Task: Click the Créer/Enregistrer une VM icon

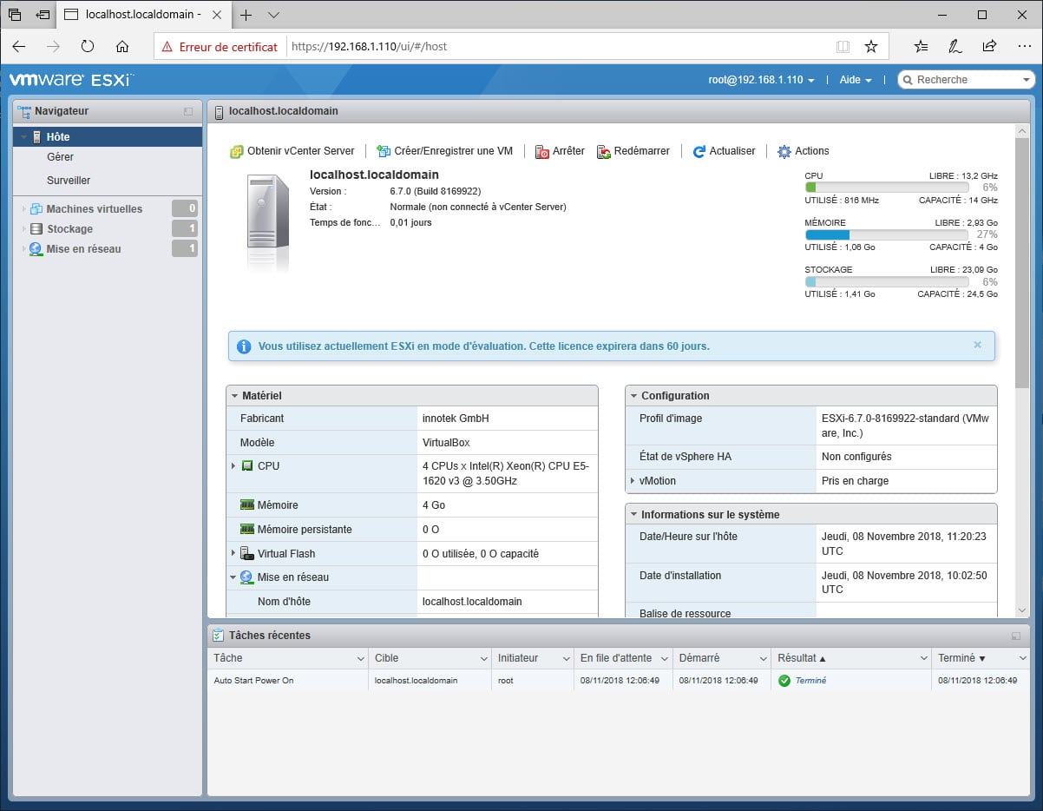Action: pyautogui.click(x=384, y=151)
